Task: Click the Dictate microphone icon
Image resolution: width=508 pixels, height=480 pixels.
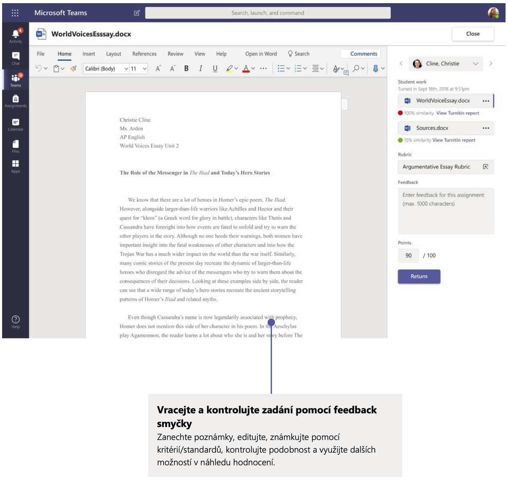Action: point(376,68)
